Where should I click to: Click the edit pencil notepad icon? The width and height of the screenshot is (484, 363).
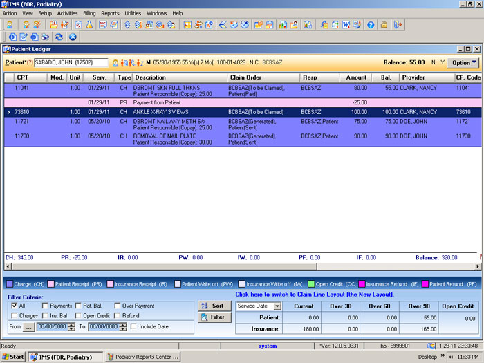(24, 37)
